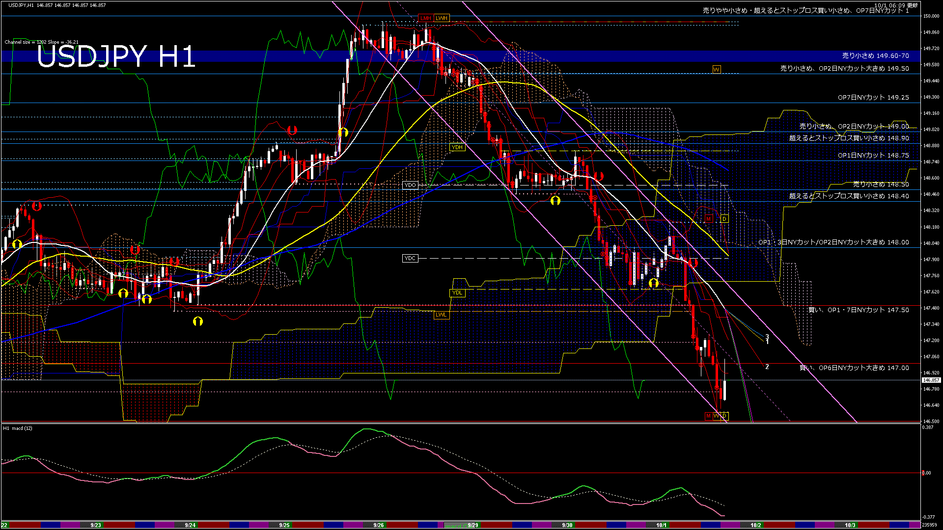Viewport: 943px width, 530px height.
Task: Click the yellow YDL marker label
Action: click(x=457, y=292)
